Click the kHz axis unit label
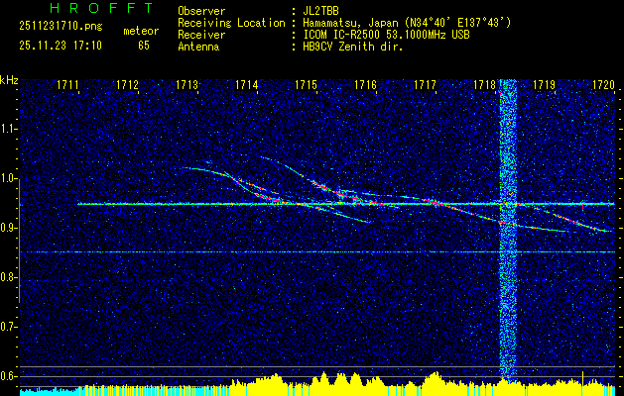624x396 pixels. [10, 79]
